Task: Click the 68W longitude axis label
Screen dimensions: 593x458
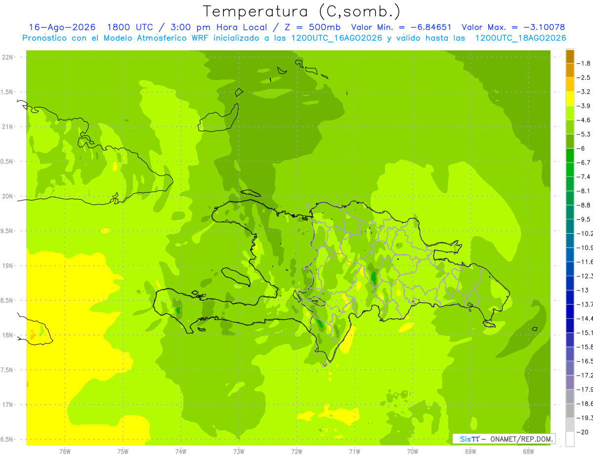Action: [x=528, y=451]
